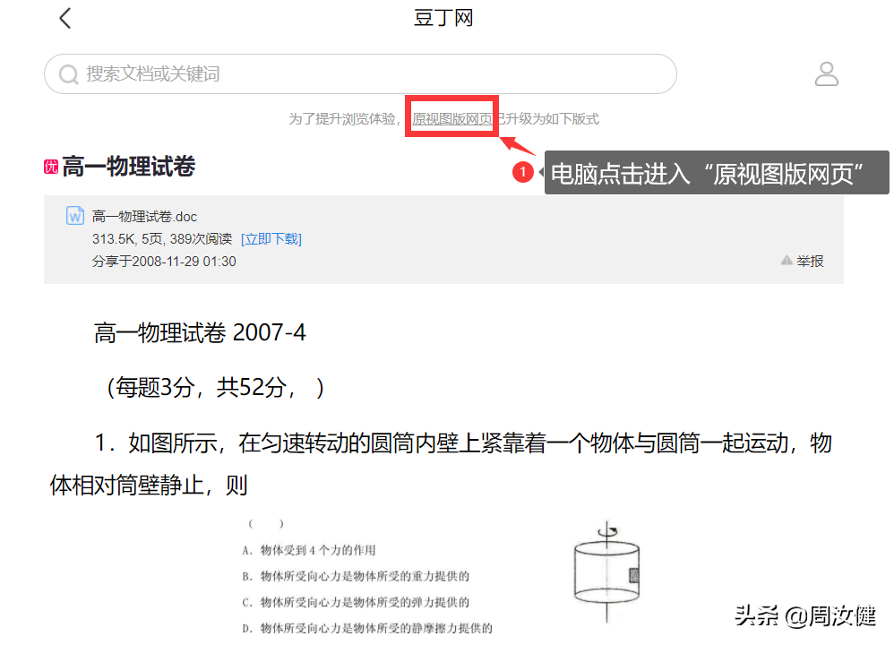Click the 313.5K, 5页, 389次阅读 info
This screenshot has height=645, width=894.
click(162, 239)
